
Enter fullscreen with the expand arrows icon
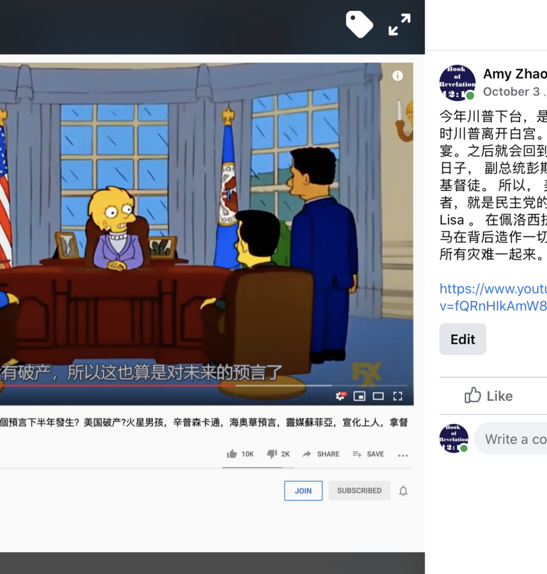click(400, 24)
